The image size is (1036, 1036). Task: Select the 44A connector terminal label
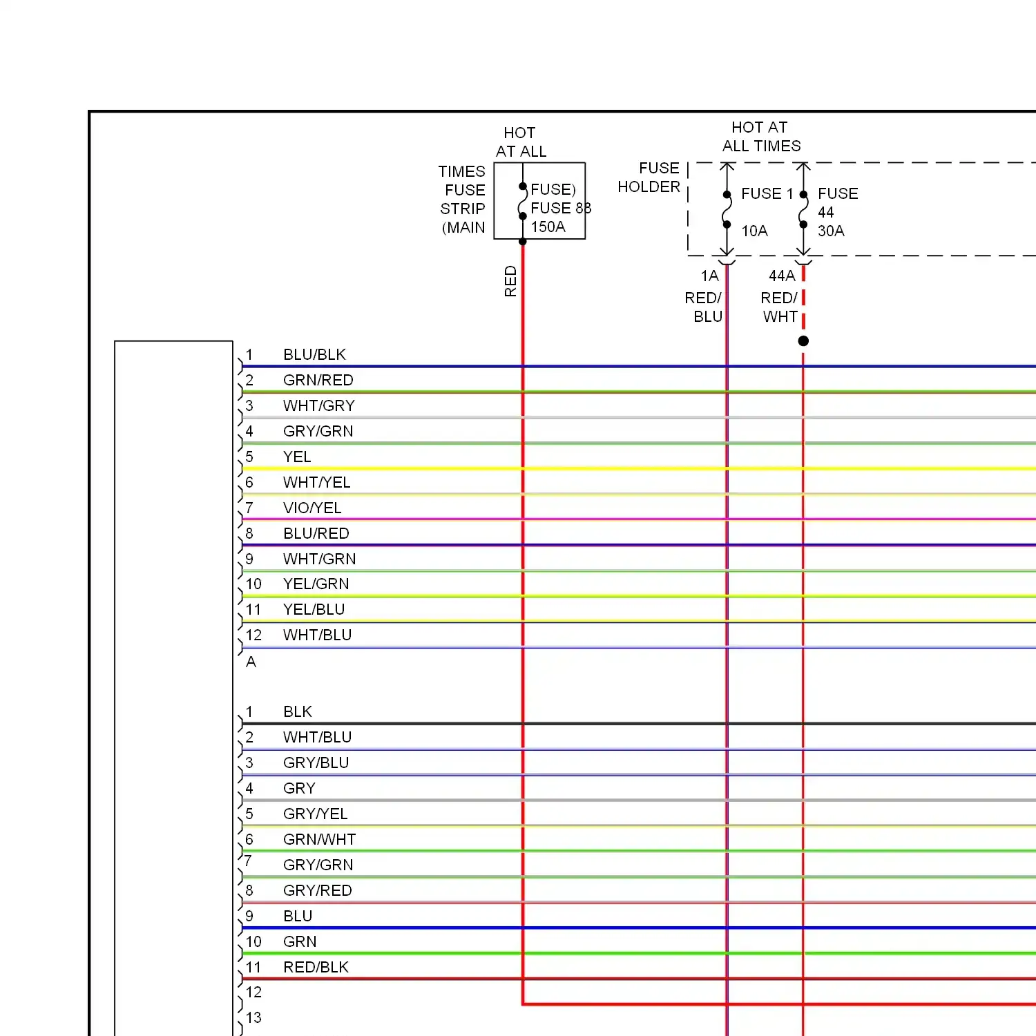[782, 276]
